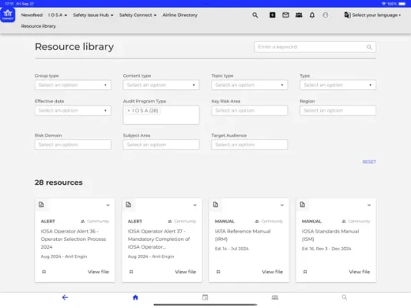This screenshot has height=308, width=411.
Task: Click the magnifier in the keyword search box
Action: point(369,47)
